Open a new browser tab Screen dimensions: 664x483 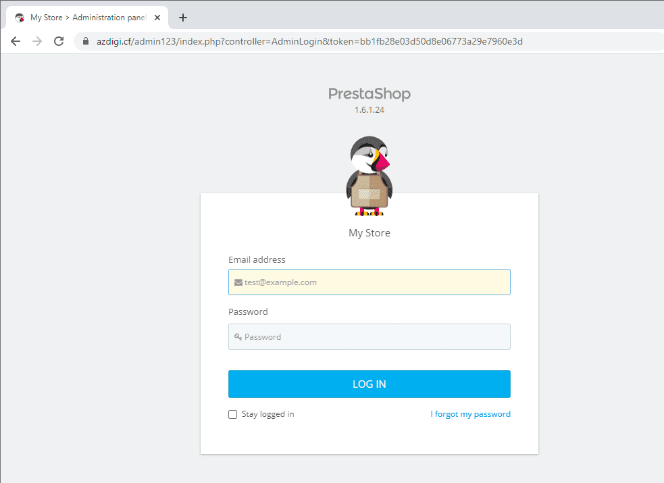(183, 18)
